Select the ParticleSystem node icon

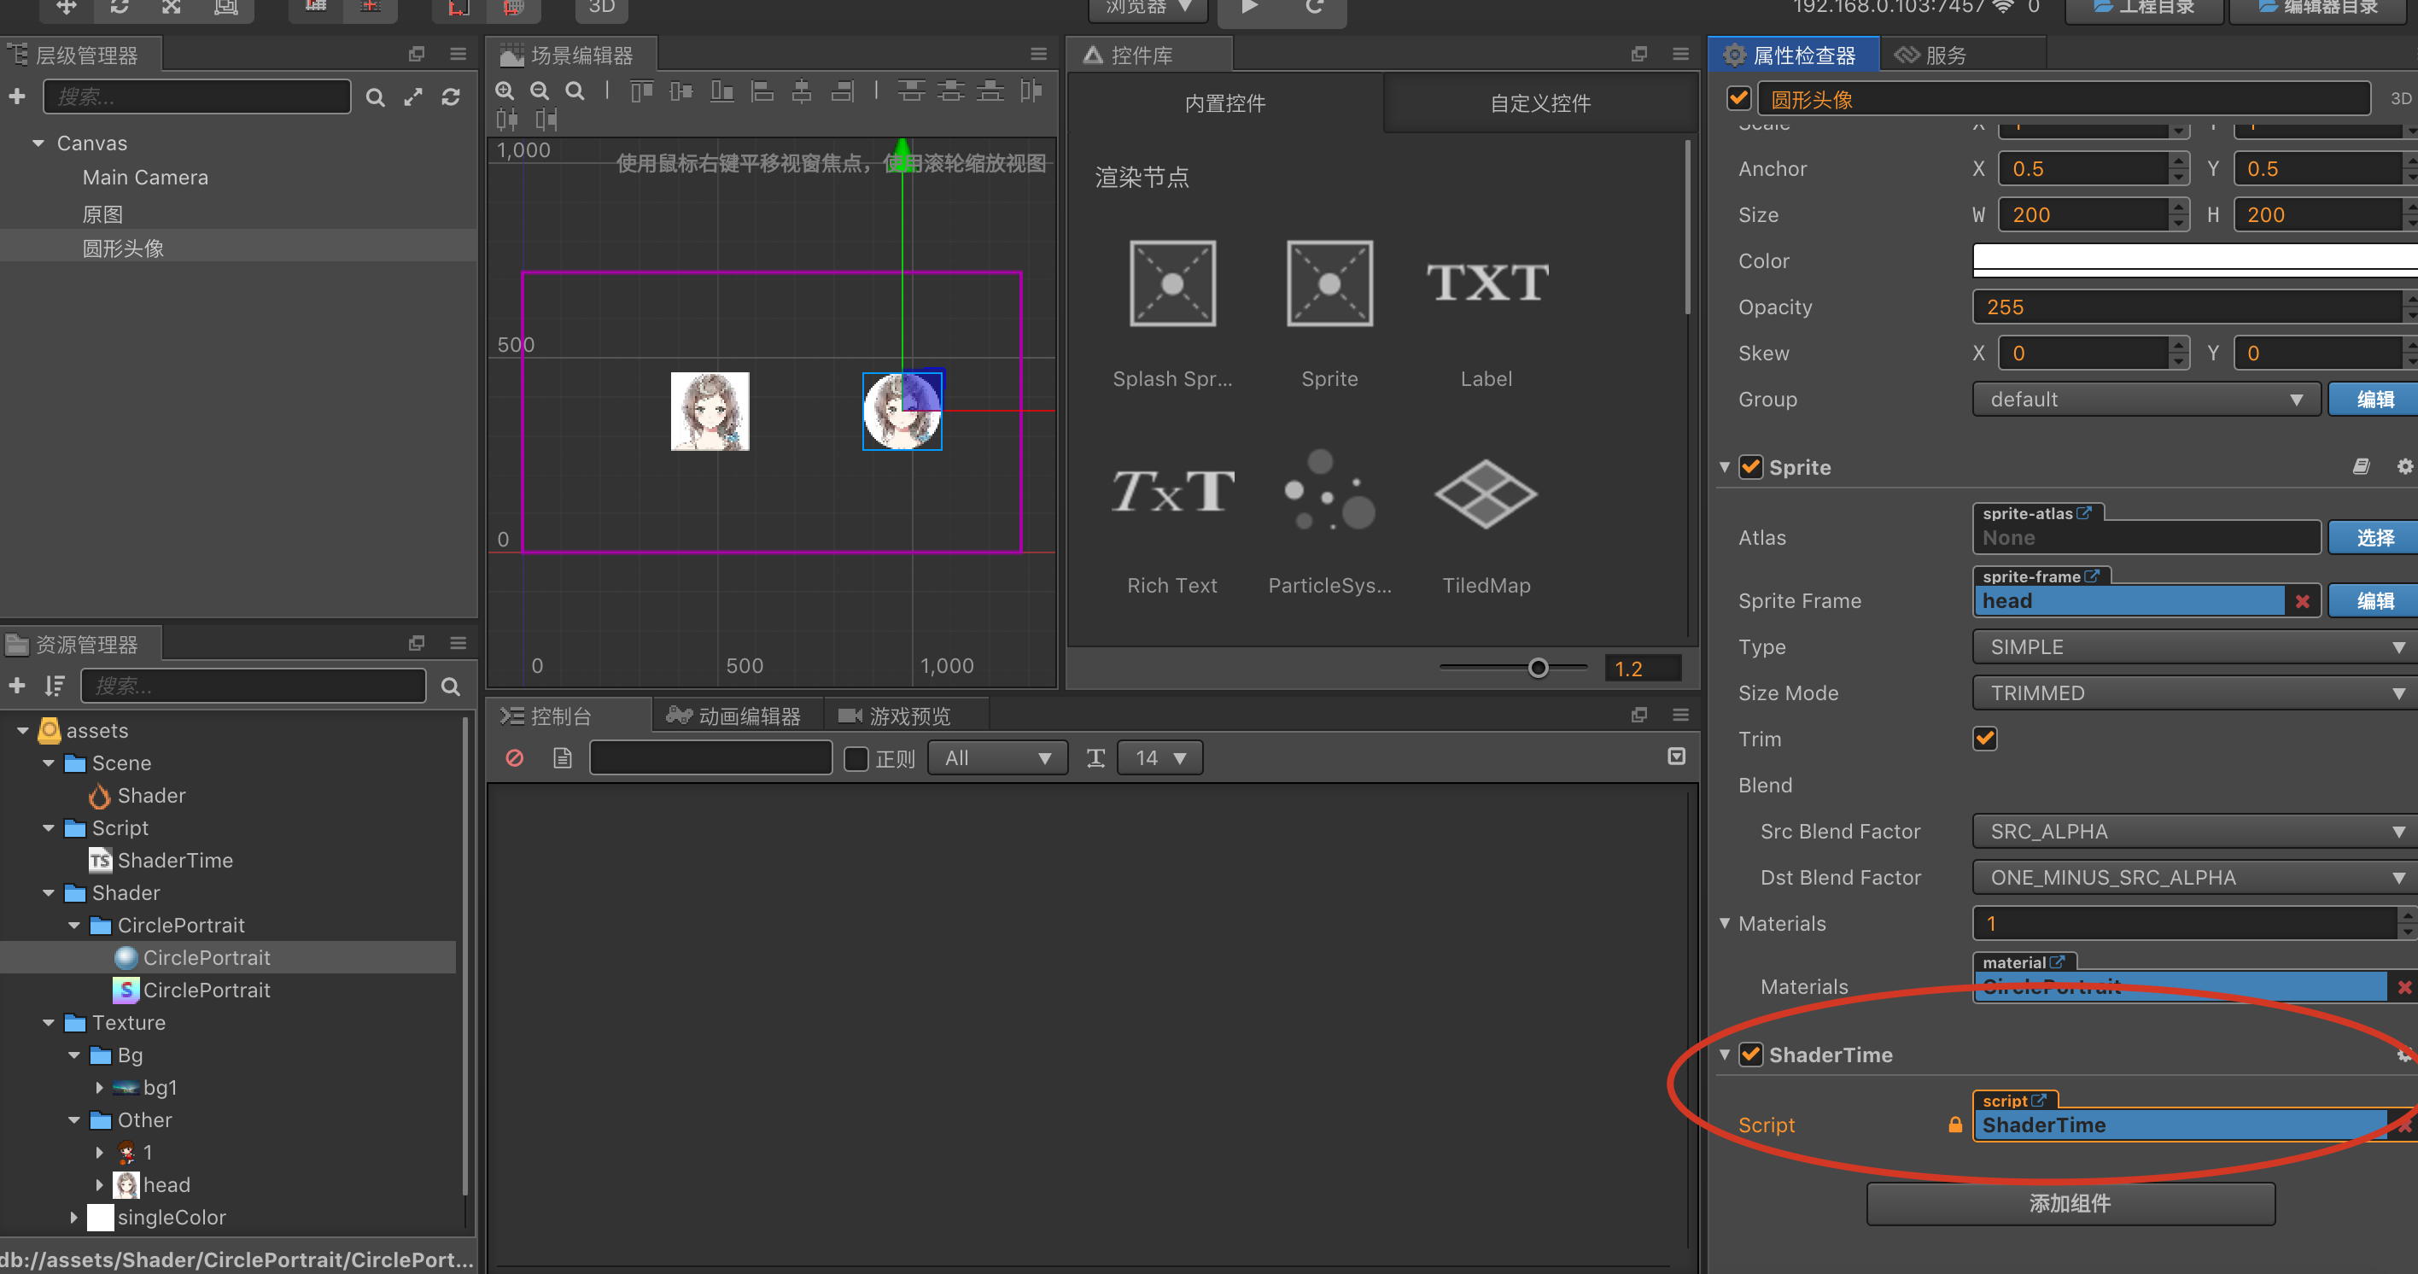(1329, 491)
